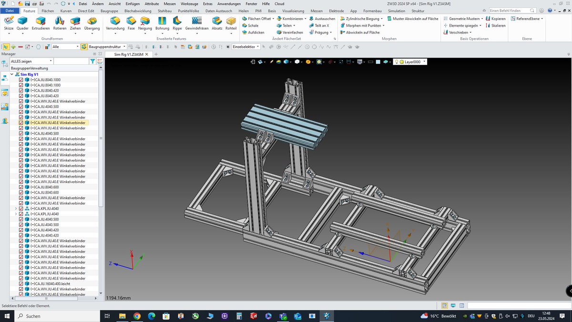Image resolution: width=572 pixels, height=322 pixels.
Task: Expand the Zylindrische Biegung dropdown arrow
Action: click(382, 19)
